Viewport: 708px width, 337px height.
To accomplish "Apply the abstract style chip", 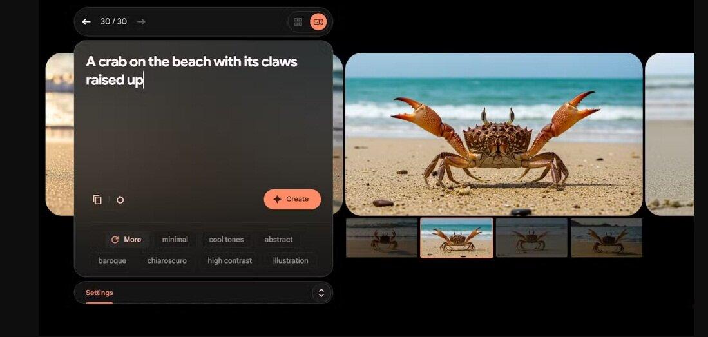I will pyautogui.click(x=278, y=240).
